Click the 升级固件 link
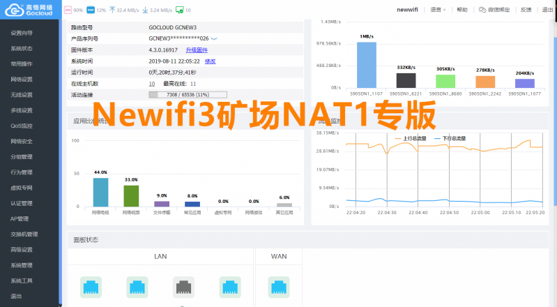The image size is (557, 307). 197,50
